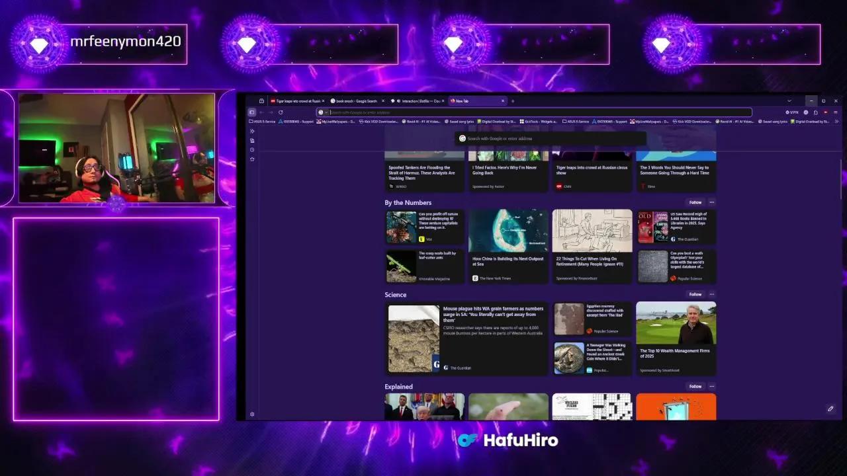Open Egyptian mummy discovered article
The height and width of the screenshot is (476, 847).
tap(592, 319)
